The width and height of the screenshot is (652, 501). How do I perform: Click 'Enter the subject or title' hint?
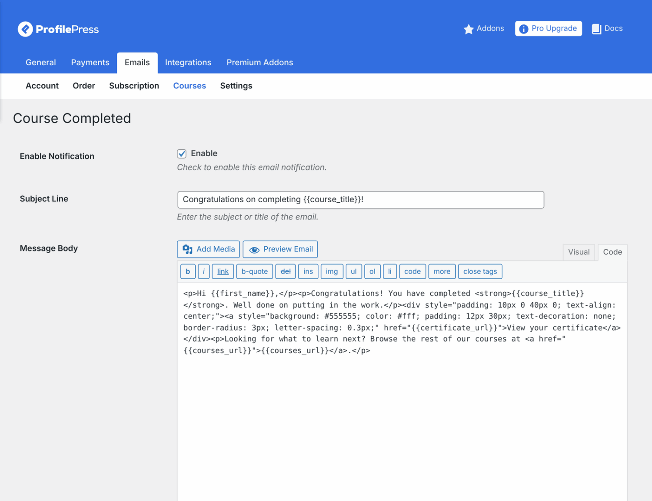pos(247,217)
